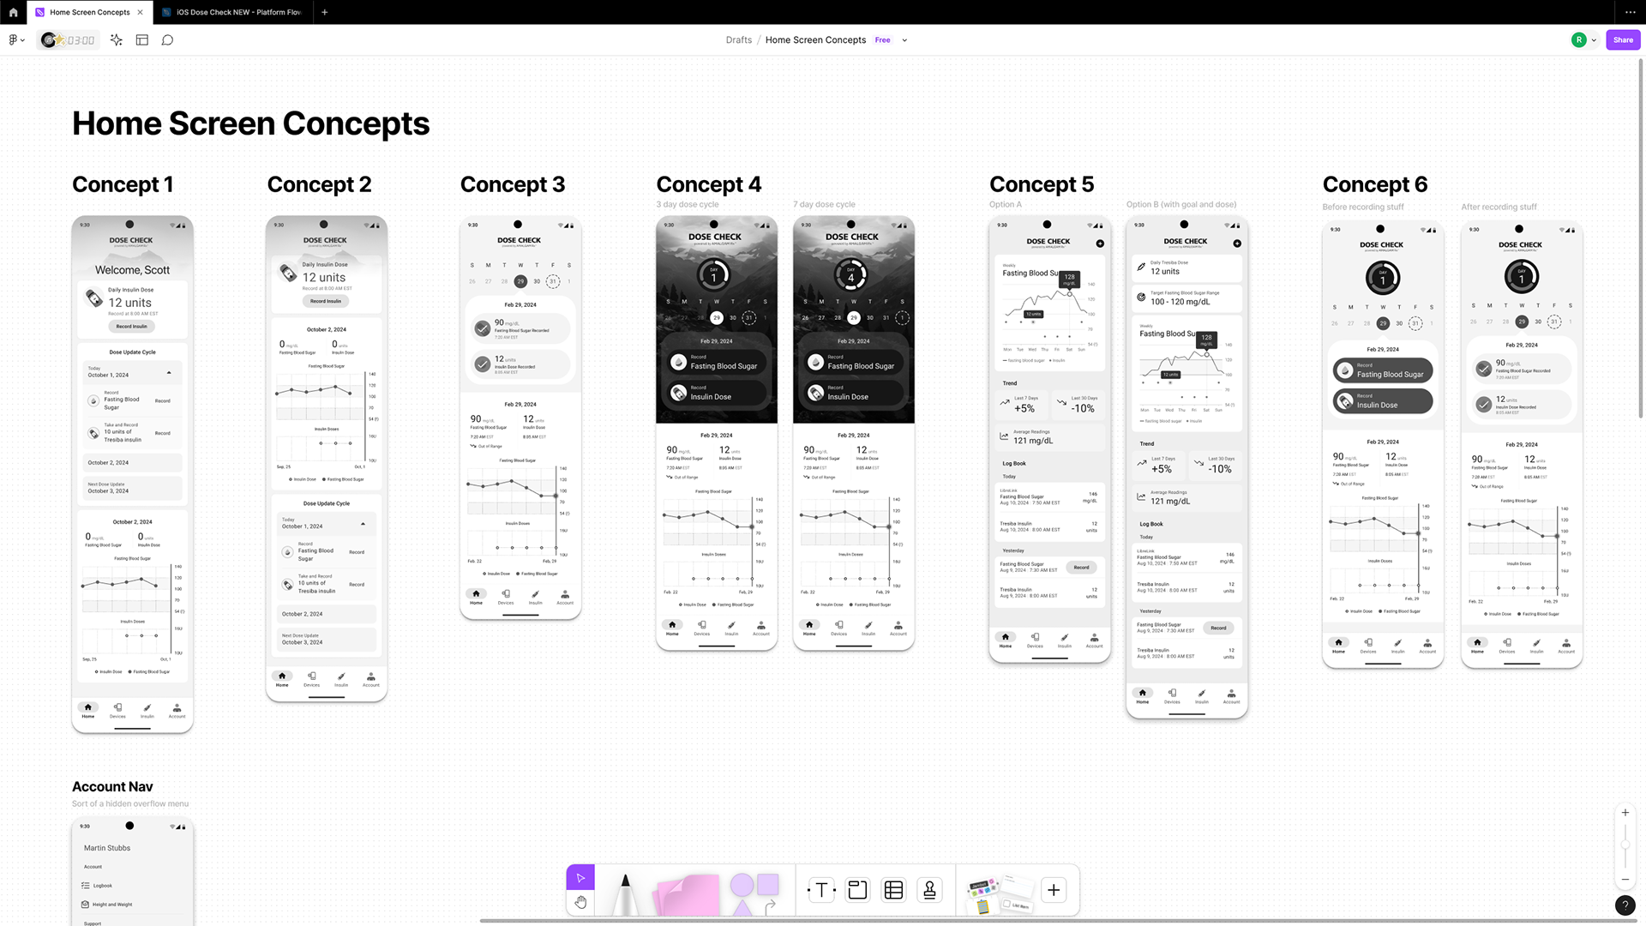
Task: Expand the dropdown beside the user avatar
Action: click(x=1594, y=40)
